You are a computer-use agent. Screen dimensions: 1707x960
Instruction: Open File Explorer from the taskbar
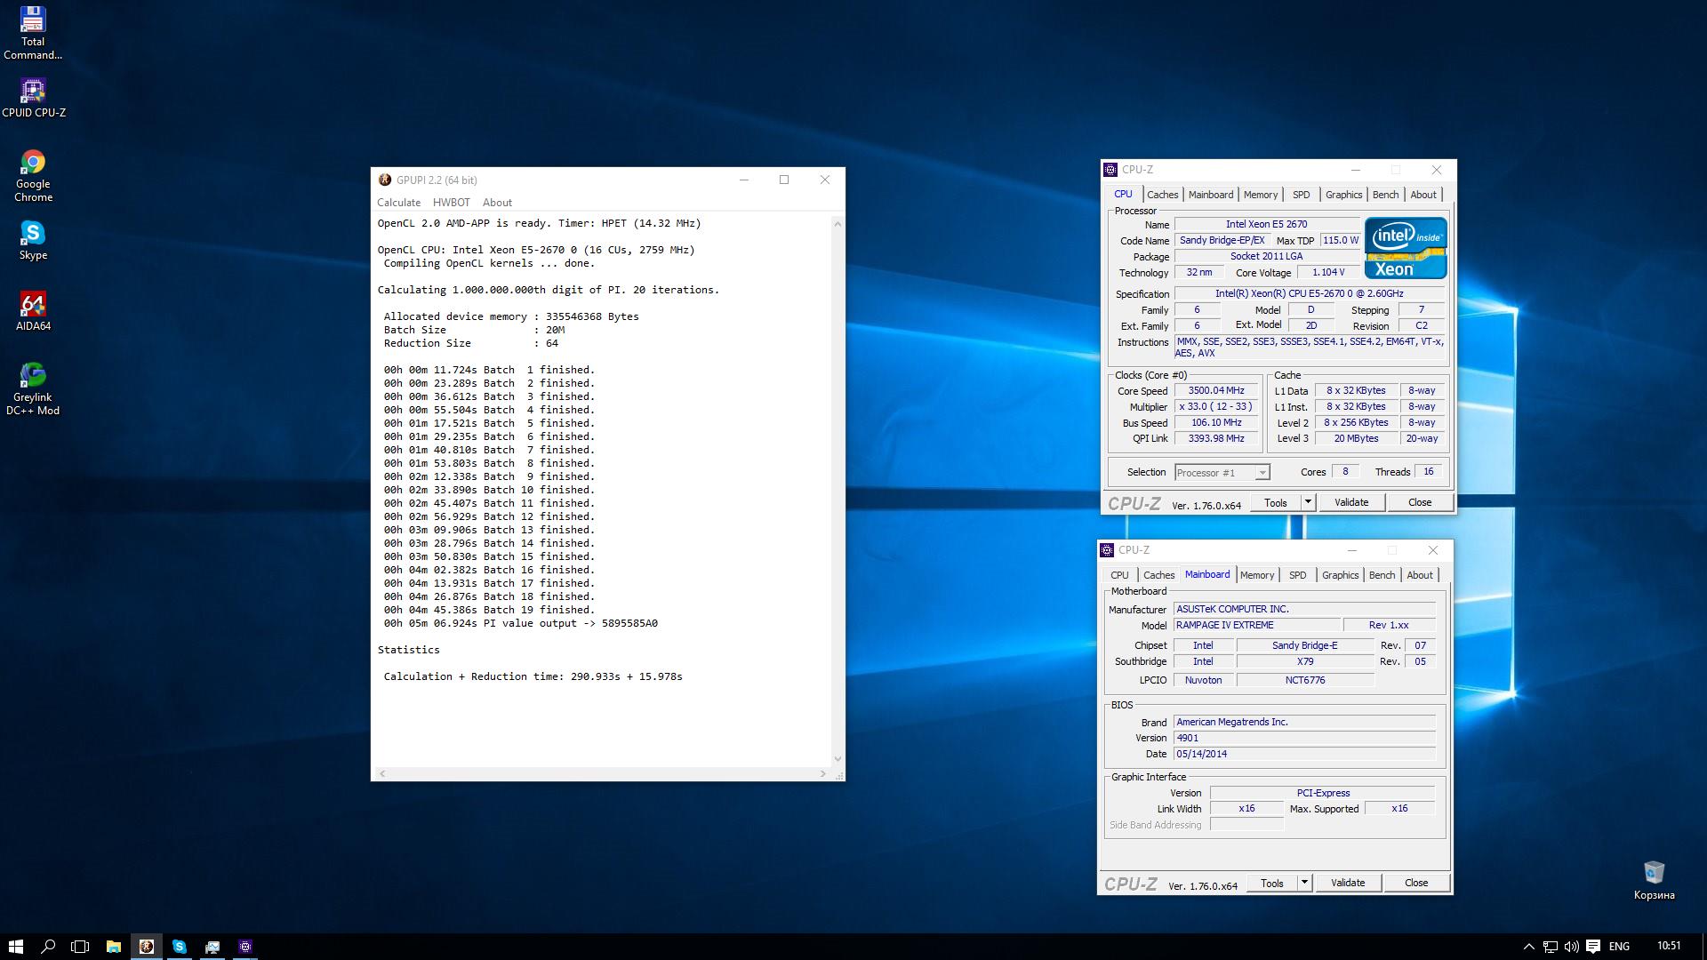(x=114, y=947)
